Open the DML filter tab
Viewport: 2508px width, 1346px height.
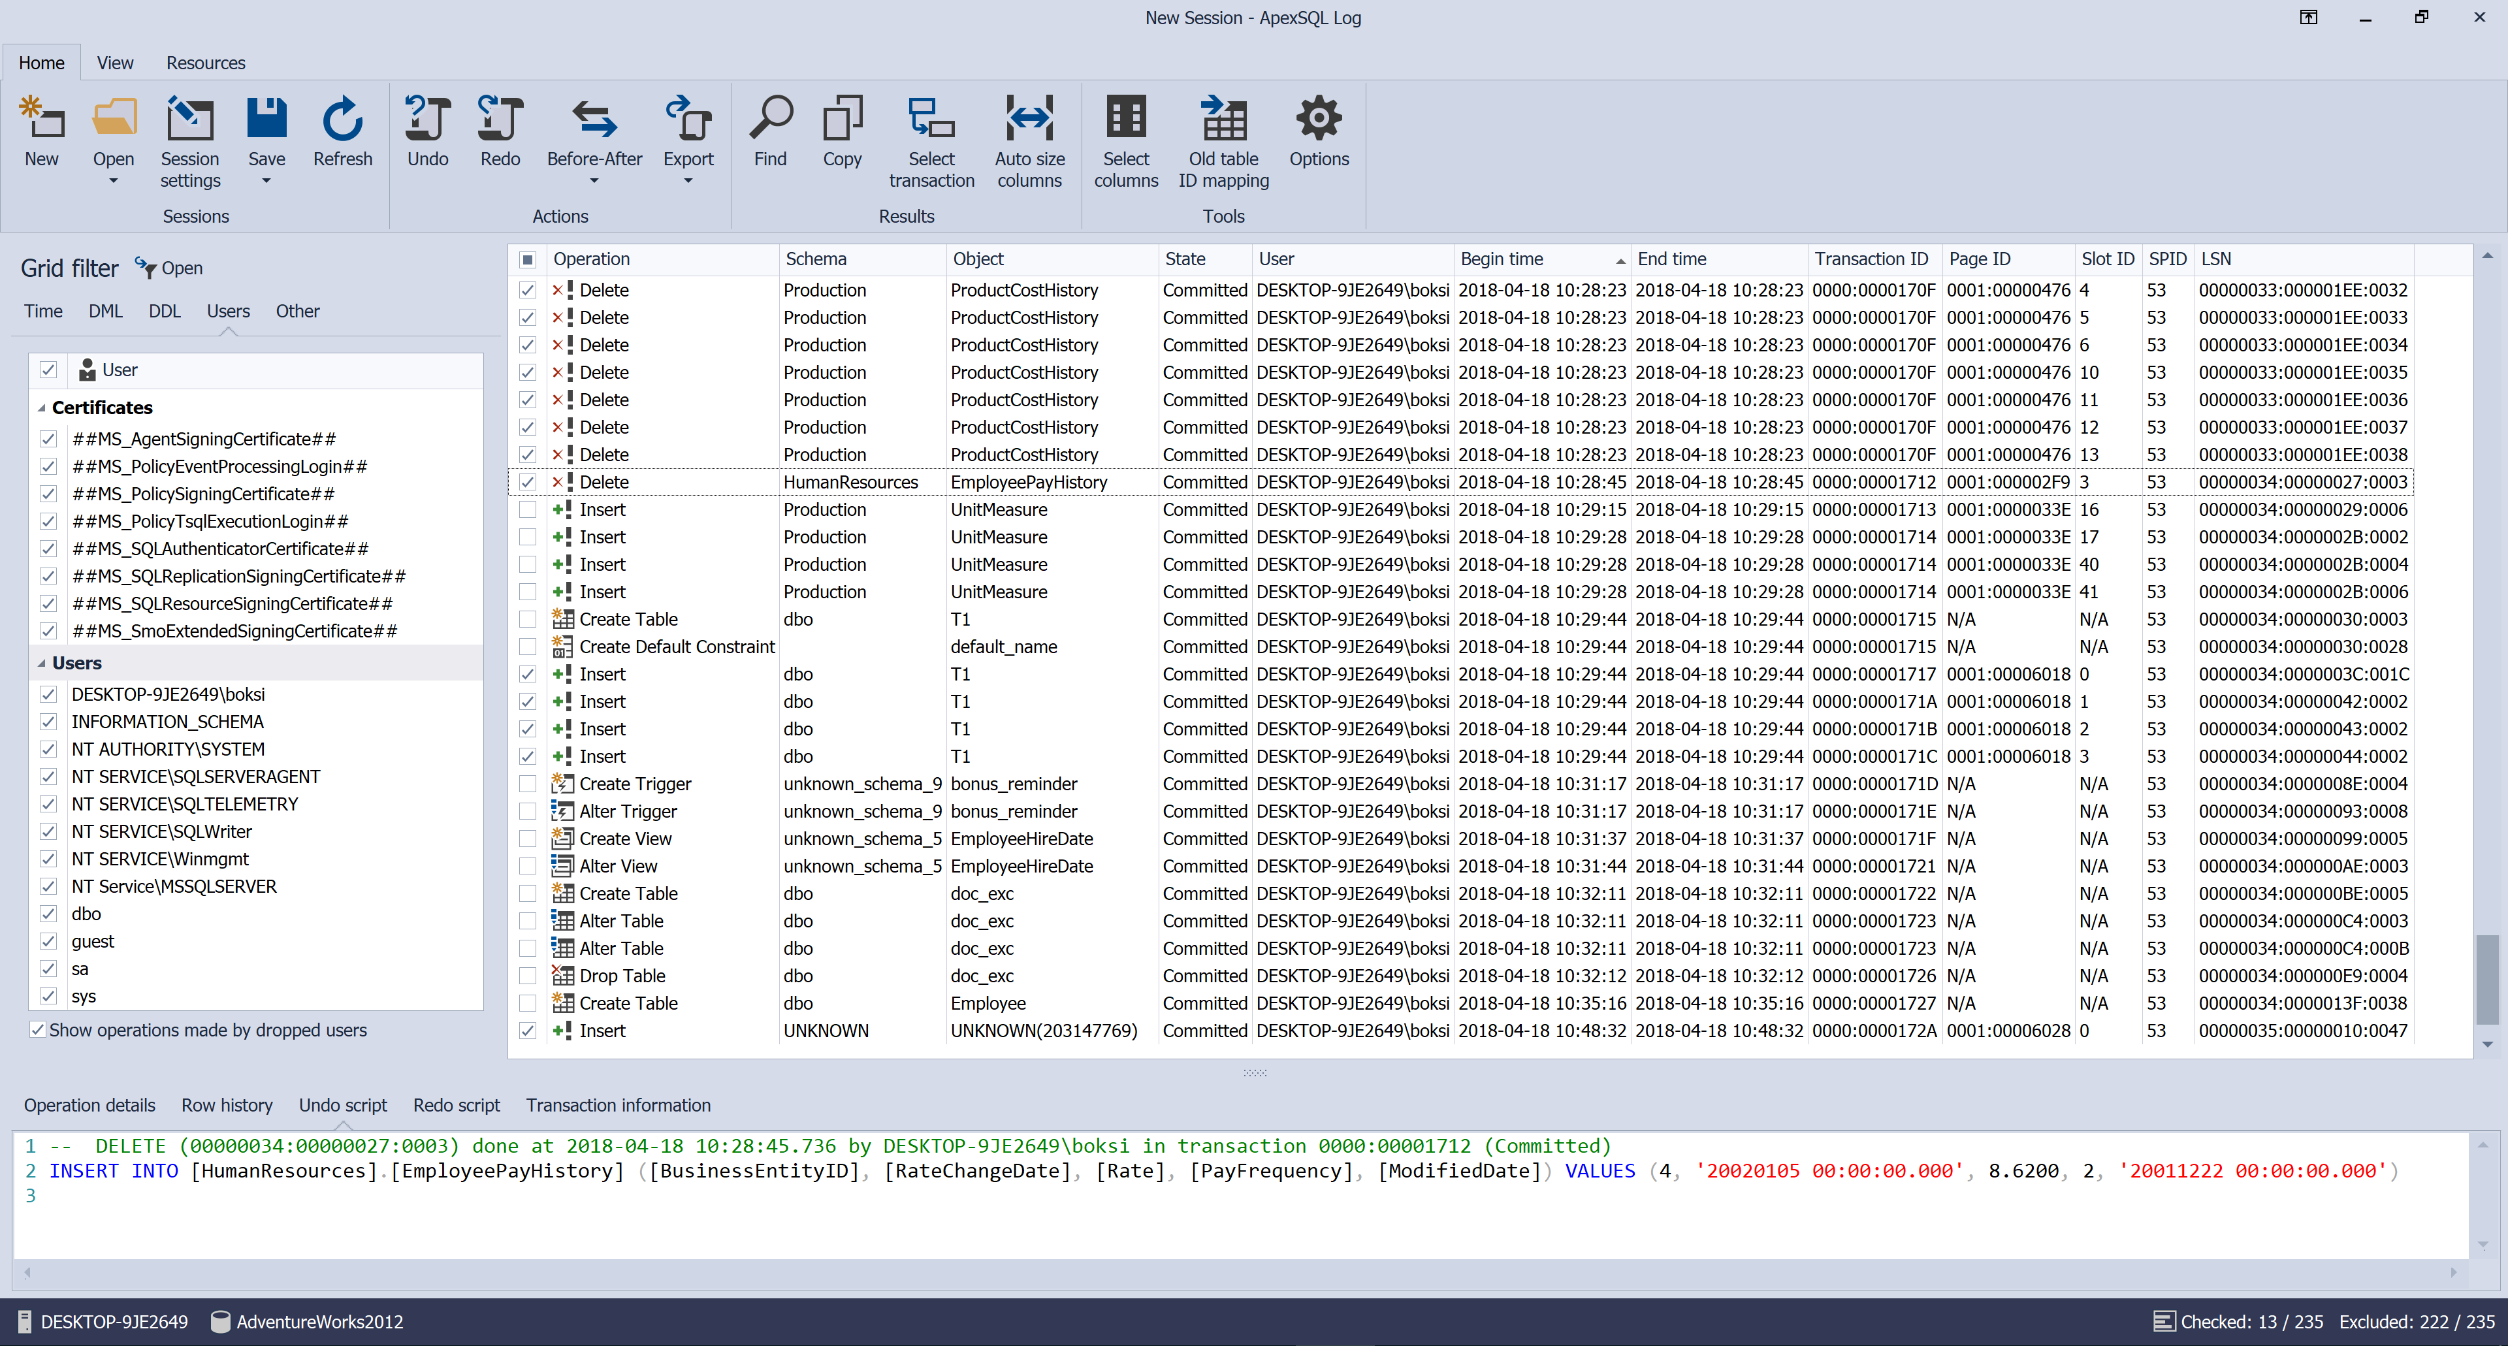pyautogui.click(x=105, y=310)
